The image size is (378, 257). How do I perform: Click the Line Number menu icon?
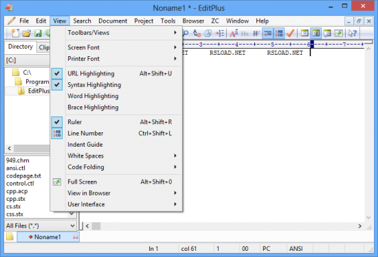[x=57, y=133]
